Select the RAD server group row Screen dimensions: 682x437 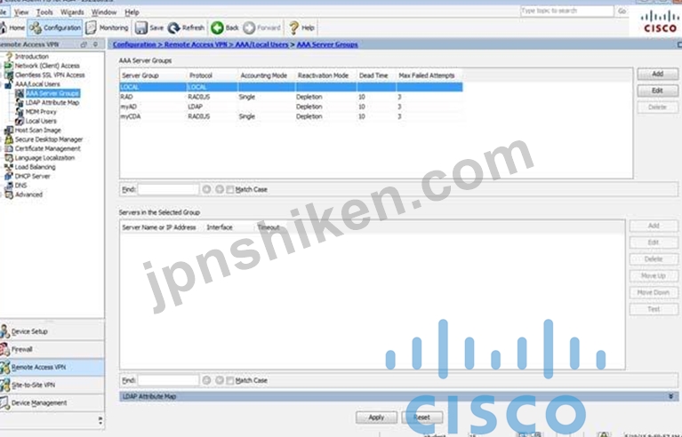[291, 97]
